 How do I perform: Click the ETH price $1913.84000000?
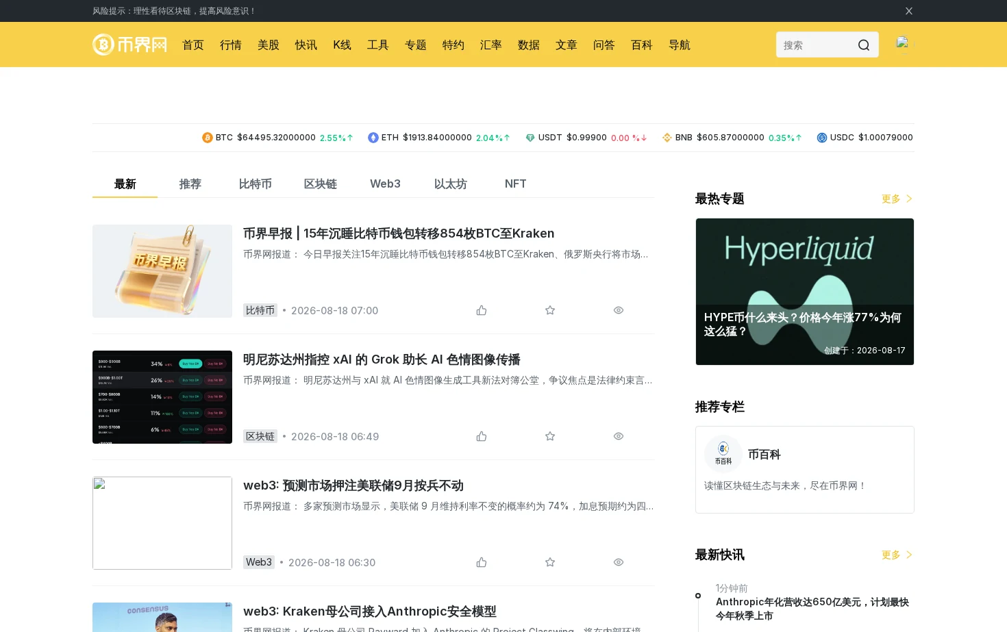pyautogui.click(x=437, y=138)
